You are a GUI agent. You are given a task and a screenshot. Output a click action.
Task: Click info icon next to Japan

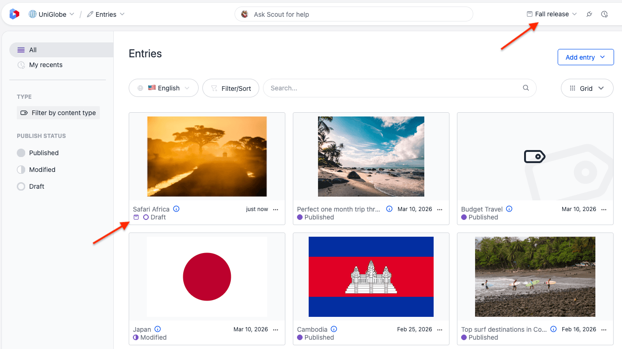click(158, 329)
